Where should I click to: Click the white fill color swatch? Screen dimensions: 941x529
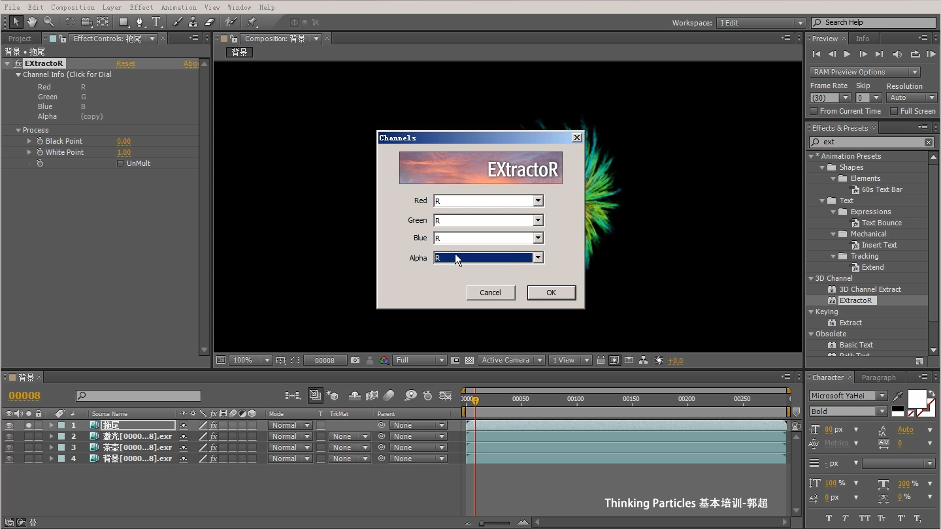(917, 398)
